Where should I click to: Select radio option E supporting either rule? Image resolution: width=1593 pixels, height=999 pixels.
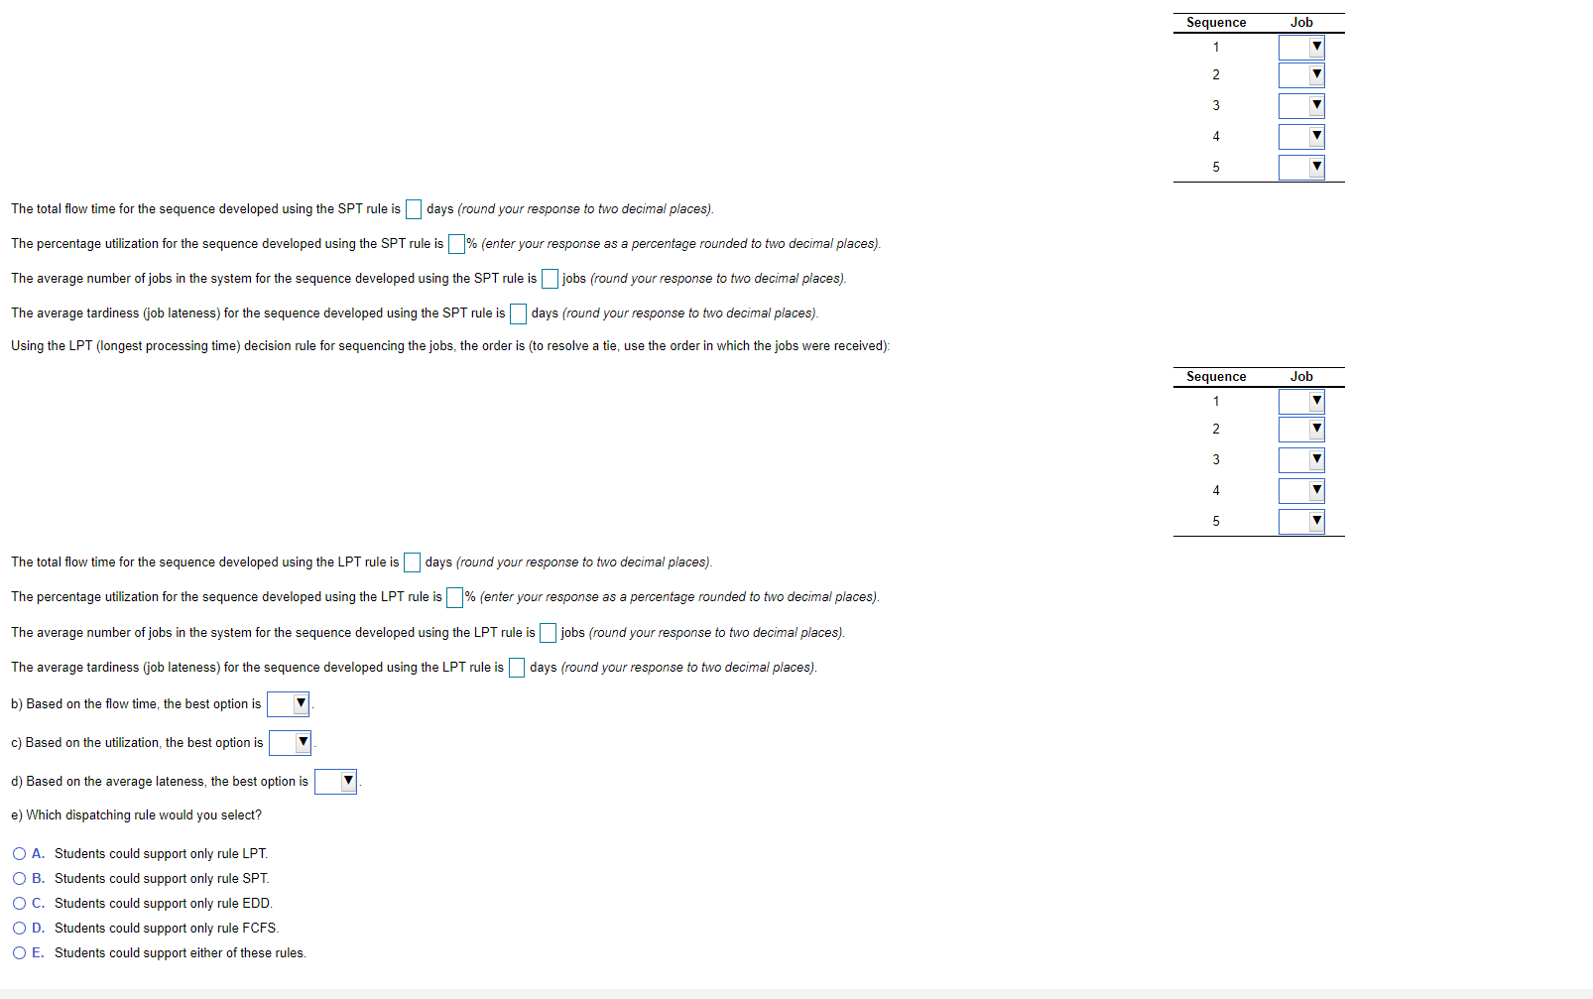19,952
